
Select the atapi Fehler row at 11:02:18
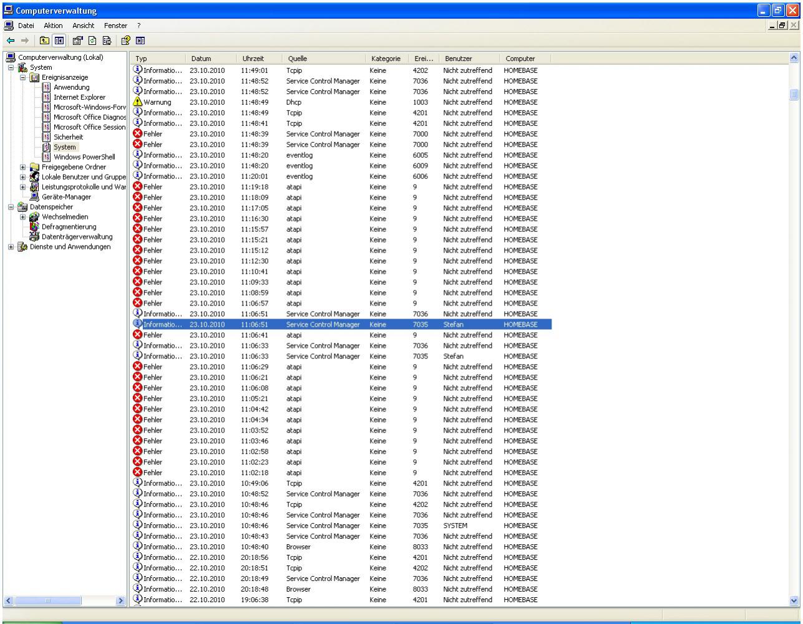[342, 473]
